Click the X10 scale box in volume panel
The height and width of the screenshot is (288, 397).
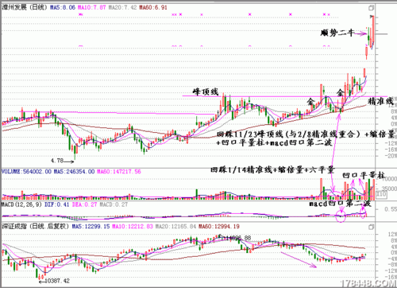coord(381,194)
